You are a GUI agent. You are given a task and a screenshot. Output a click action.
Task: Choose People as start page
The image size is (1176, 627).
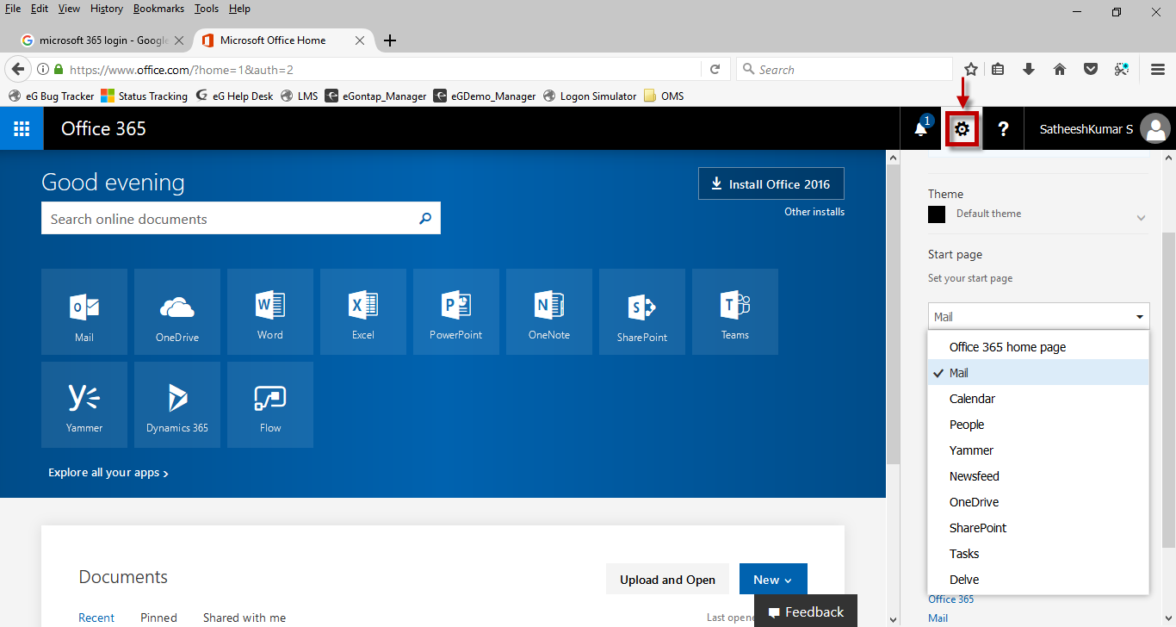1038,425
